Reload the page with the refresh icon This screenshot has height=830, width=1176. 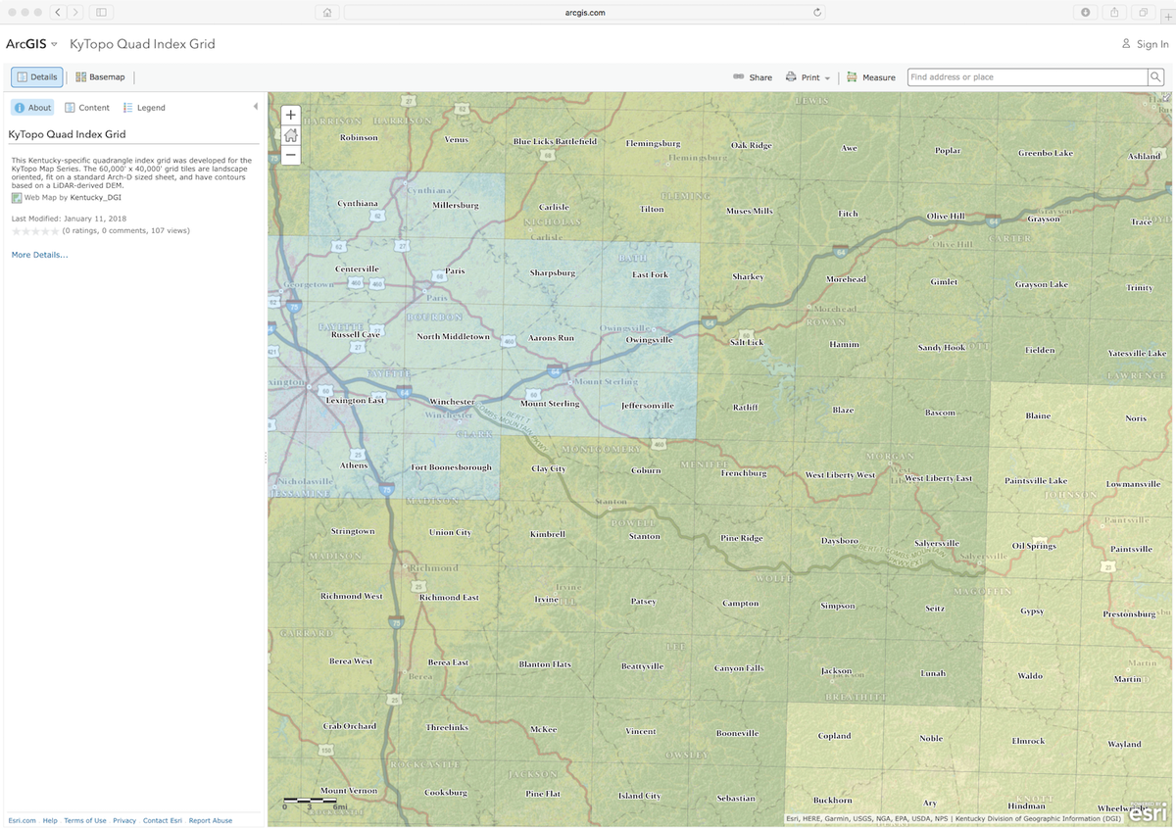(x=817, y=13)
